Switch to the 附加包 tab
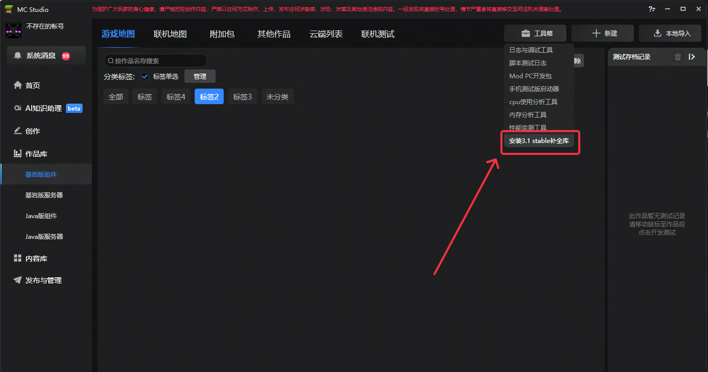708x372 pixels. tap(222, 34)
